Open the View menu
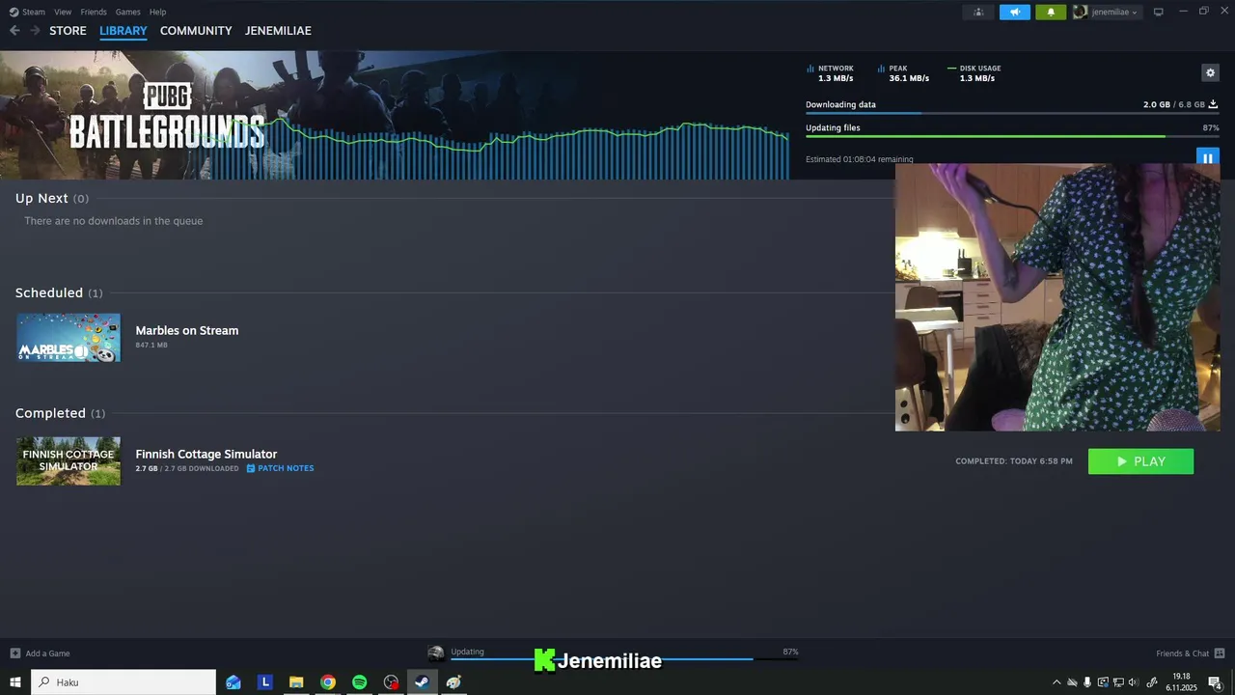The image size is (1235, 695). point(63,12)
